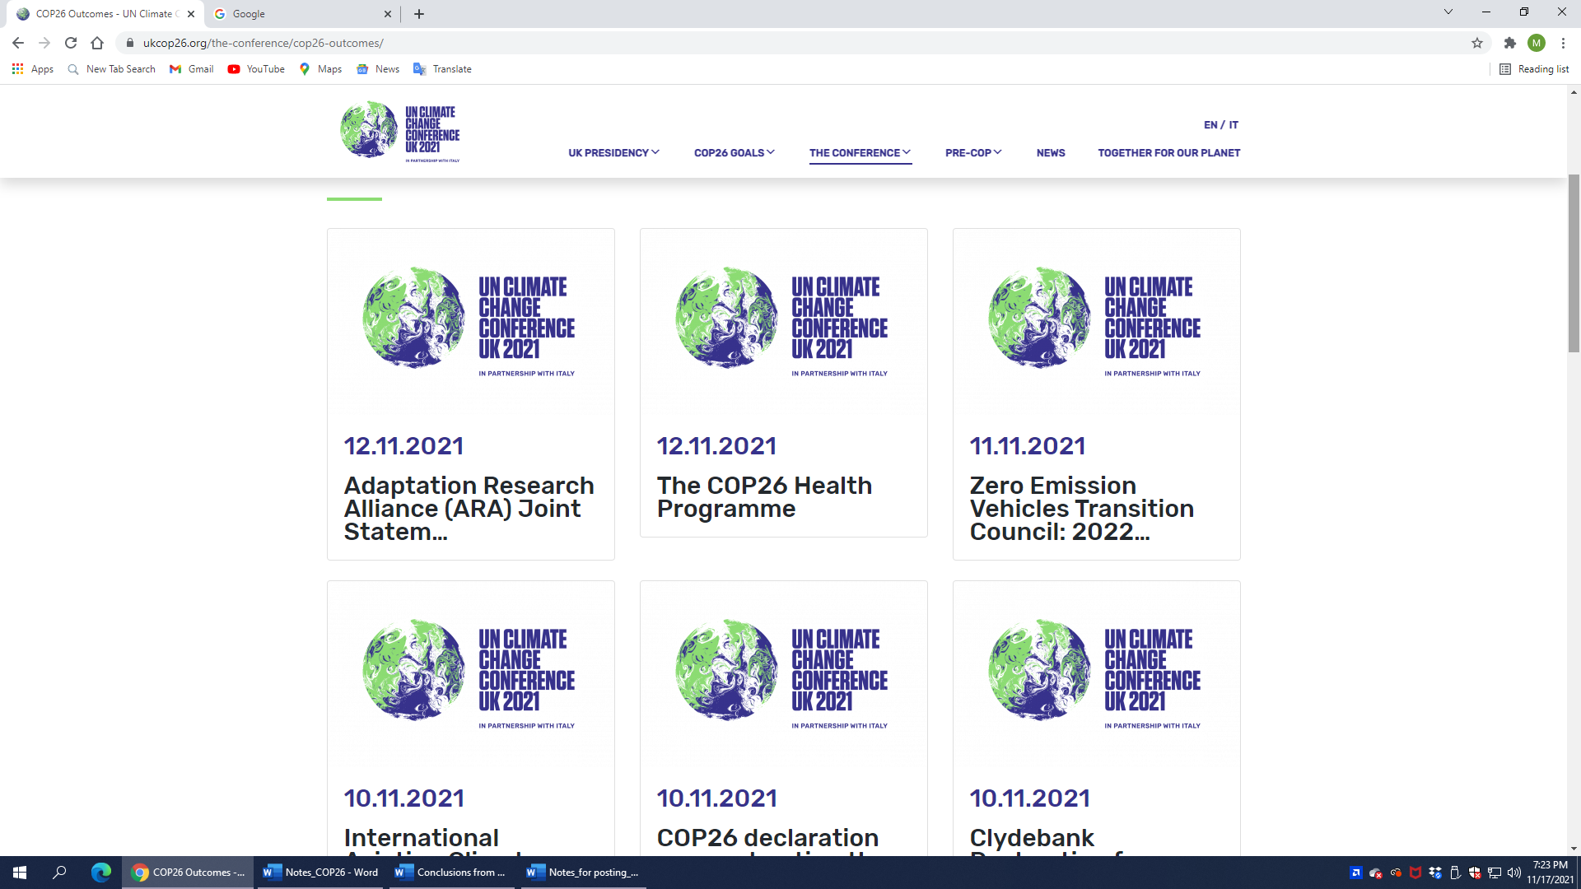Expand the COP26 Goals dropdown menu

pyautogui.click(x=734, y=153)
